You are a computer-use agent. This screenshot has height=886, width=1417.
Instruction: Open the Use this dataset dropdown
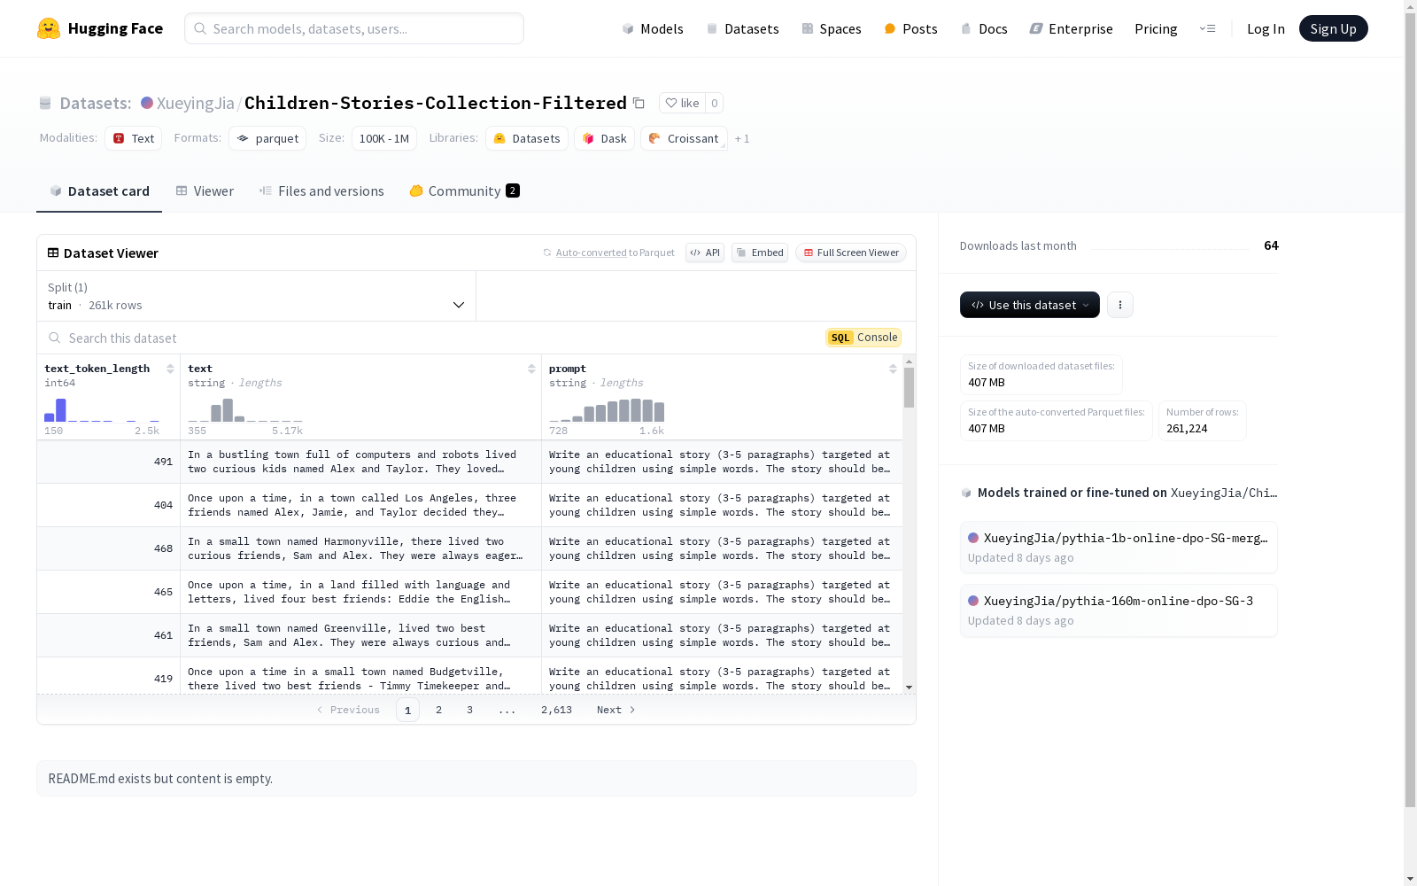1030,305
